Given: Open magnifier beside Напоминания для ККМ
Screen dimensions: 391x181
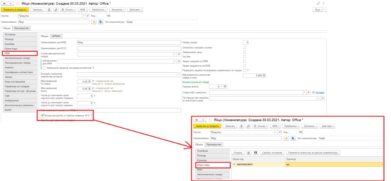Looking at the screenshot, I should [179, 61].
